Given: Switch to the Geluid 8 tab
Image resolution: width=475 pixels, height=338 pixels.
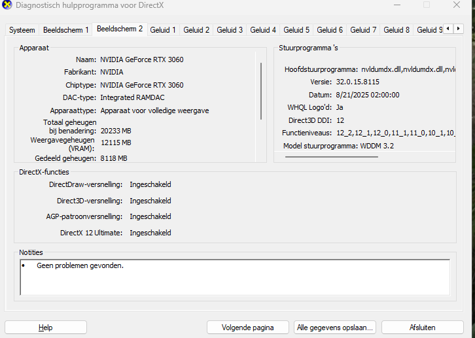Looking at the screenshot, I should point(396,30).
